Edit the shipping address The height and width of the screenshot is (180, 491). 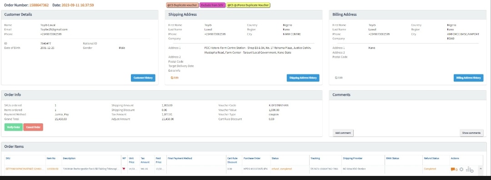tap(175, 78)
